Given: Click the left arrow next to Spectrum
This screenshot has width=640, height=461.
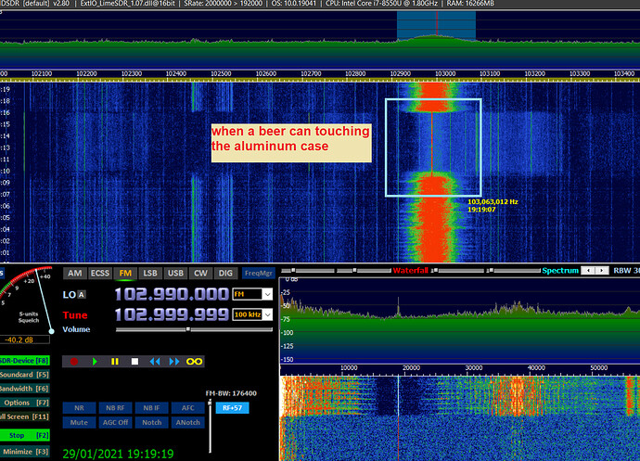Looking at the screenshot, I should click(588, 270).
